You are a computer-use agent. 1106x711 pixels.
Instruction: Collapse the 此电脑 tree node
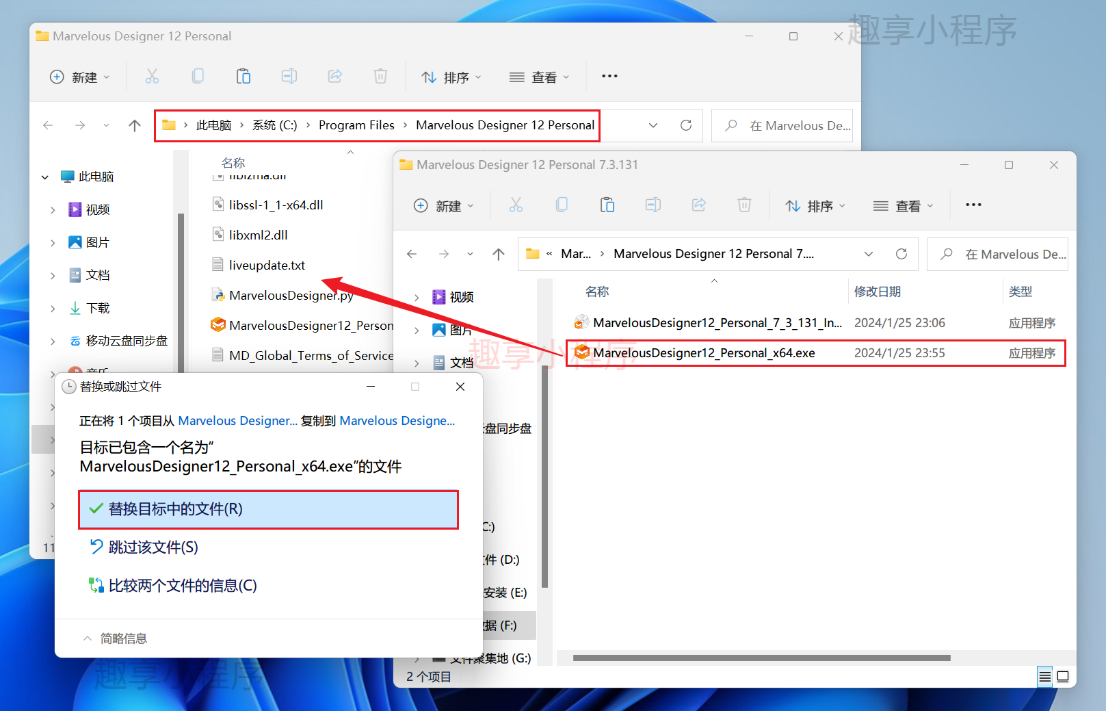pyautogui.click(x=45, y=177)
